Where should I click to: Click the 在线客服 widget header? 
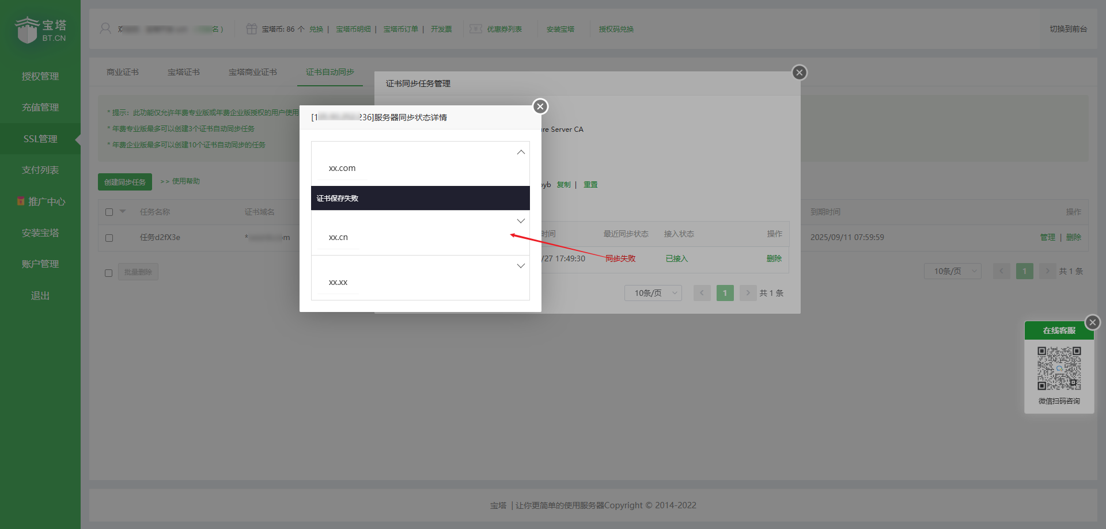pos(1059,330)
